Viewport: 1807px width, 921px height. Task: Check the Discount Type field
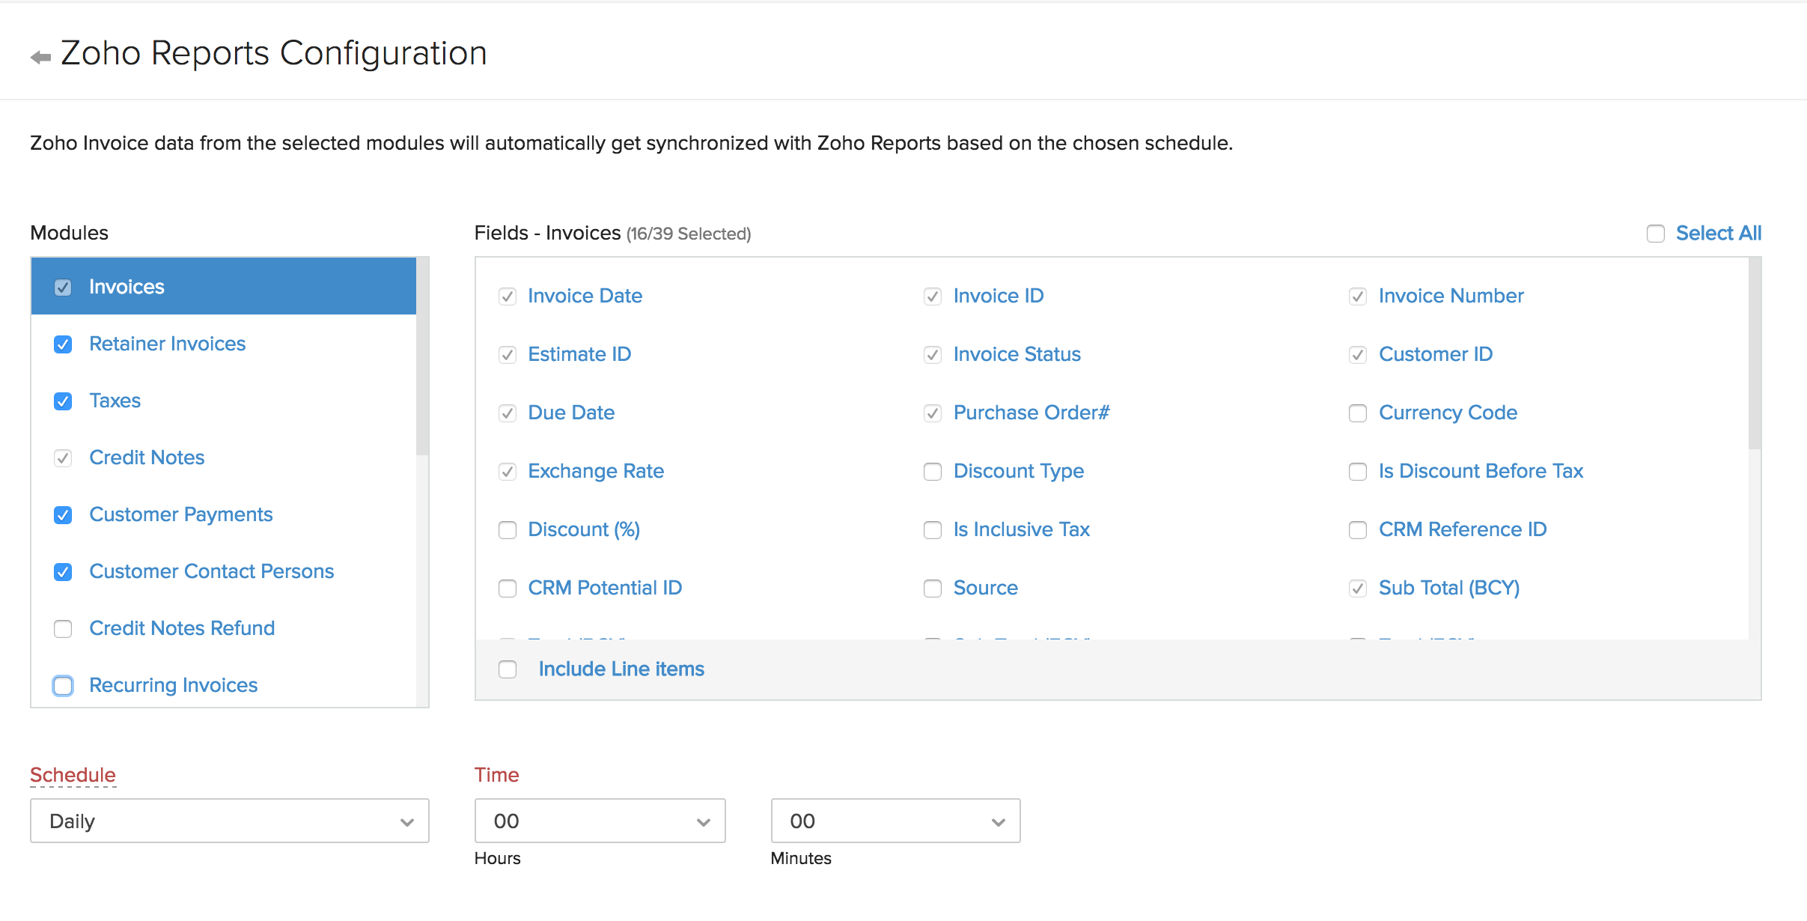tap(932, 472)
